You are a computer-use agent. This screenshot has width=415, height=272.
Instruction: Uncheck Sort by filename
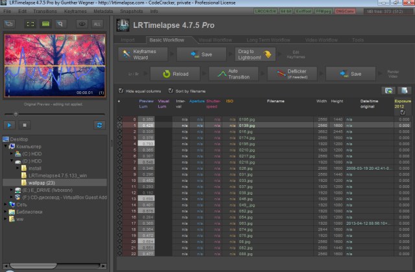[170, 91]
